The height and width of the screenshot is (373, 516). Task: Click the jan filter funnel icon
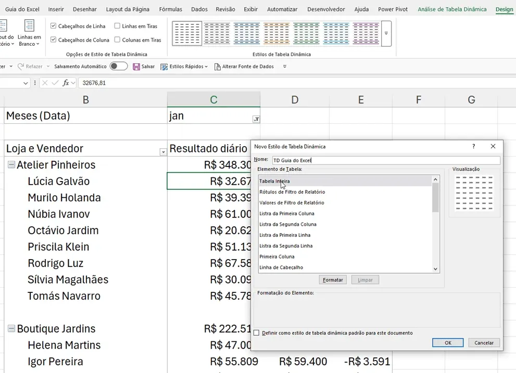(x=256, y=119)
